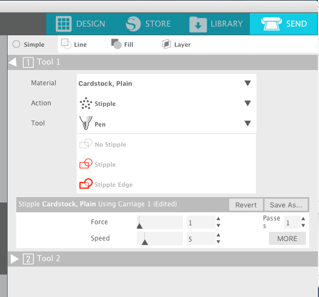This screenshot has width=319, height=297.
Task: Click the stipple dots icon in Action
Action: pos(85,103)
